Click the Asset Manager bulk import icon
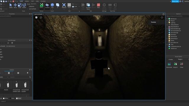Viewport: 189px width, 106px height. coord(8,43)
